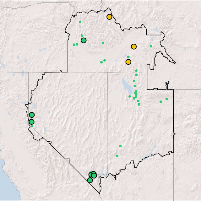This screenshot has height=201, width=201.
Task: Select small dot just west of easternmost green dot
Action: click(x=161, y=102)
